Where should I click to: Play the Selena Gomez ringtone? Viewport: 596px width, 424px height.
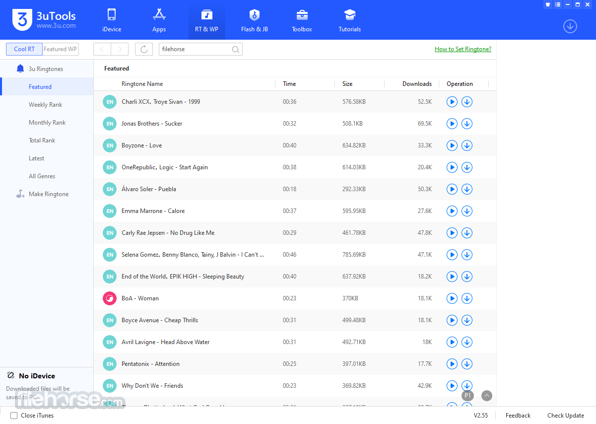tap(452, 255)
